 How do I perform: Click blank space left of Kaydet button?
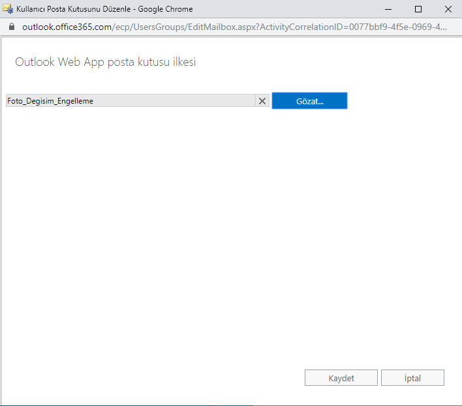point(196,378)
